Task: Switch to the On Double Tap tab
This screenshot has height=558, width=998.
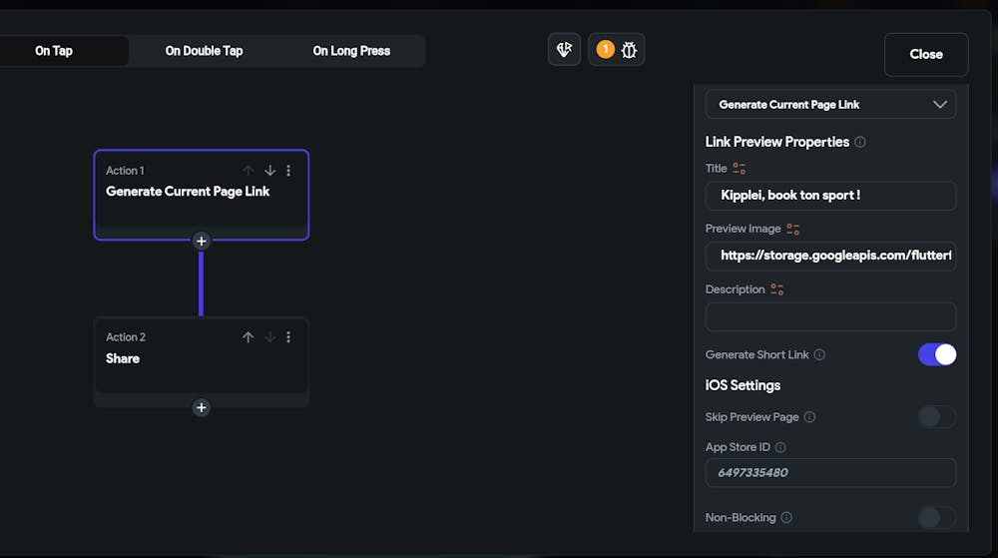Action: click(204, 51)
